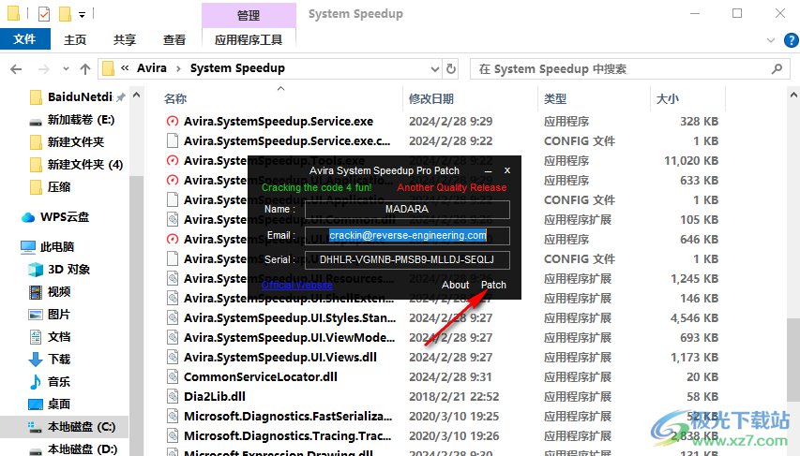800x456 pixels.
Task: Select the Avira.SystemSpeedup.UI.Styles.Stan... file
Action: [x=290, y=318]
